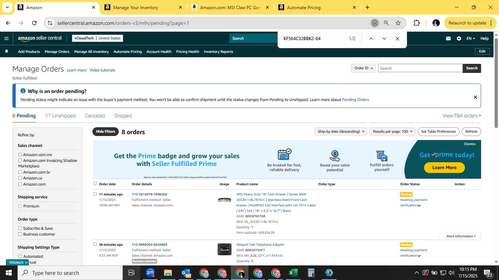Go to next find-in-page match
499x280 pixels.
click(x=384, y=39)
